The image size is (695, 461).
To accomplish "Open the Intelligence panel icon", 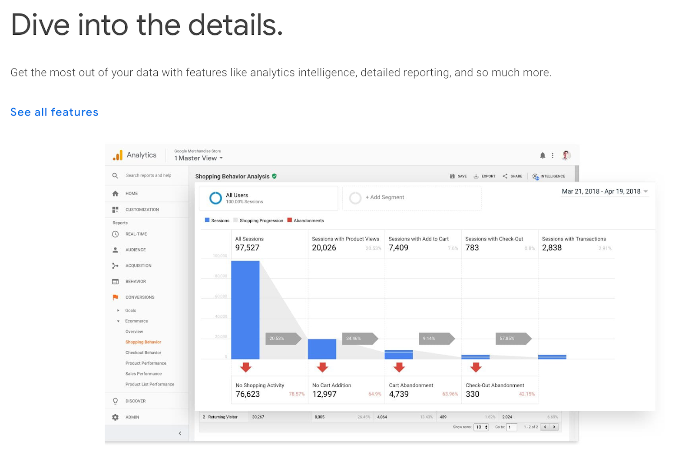I will pyautogui.click(x=536, y=177).
